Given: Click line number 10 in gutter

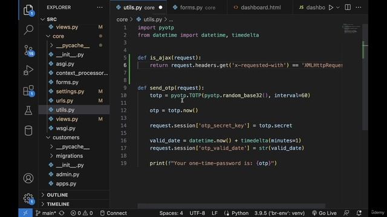Looking at the screenshot, I should pos(123,95).
